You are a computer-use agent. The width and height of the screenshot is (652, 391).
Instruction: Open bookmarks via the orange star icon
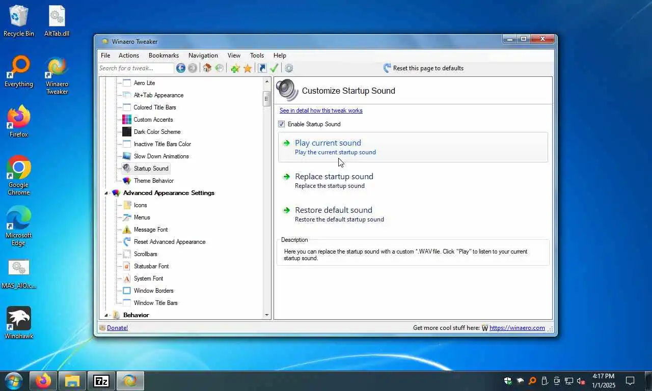tap(248, 68)
